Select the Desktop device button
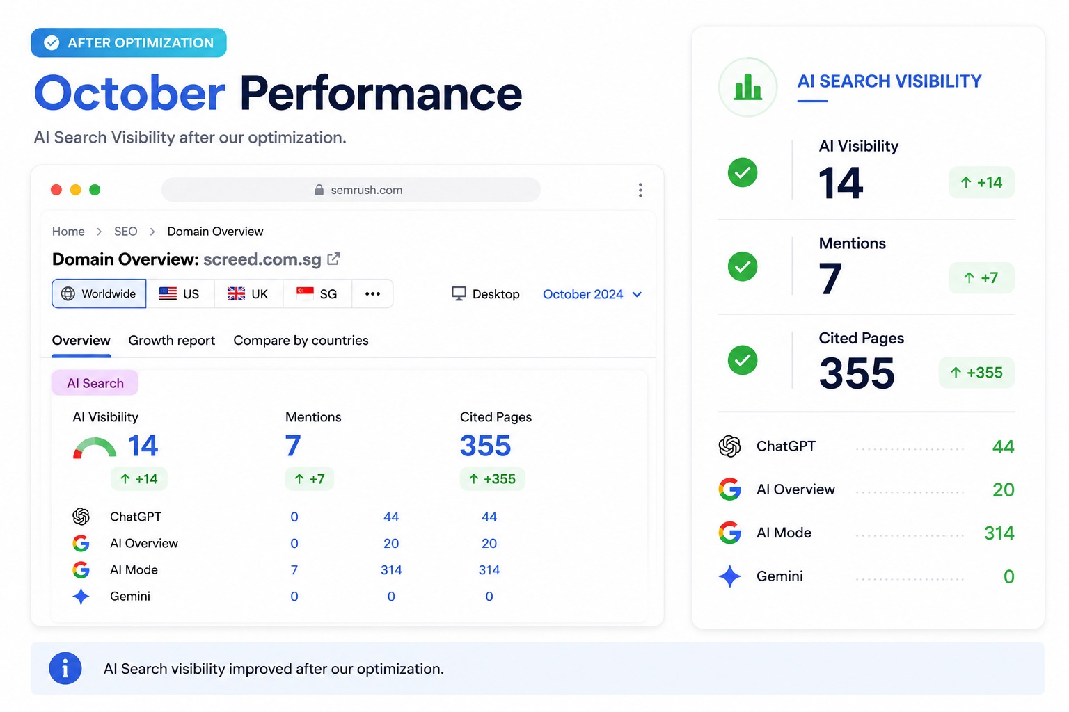The image size is (1069, 712). [486, 294]
